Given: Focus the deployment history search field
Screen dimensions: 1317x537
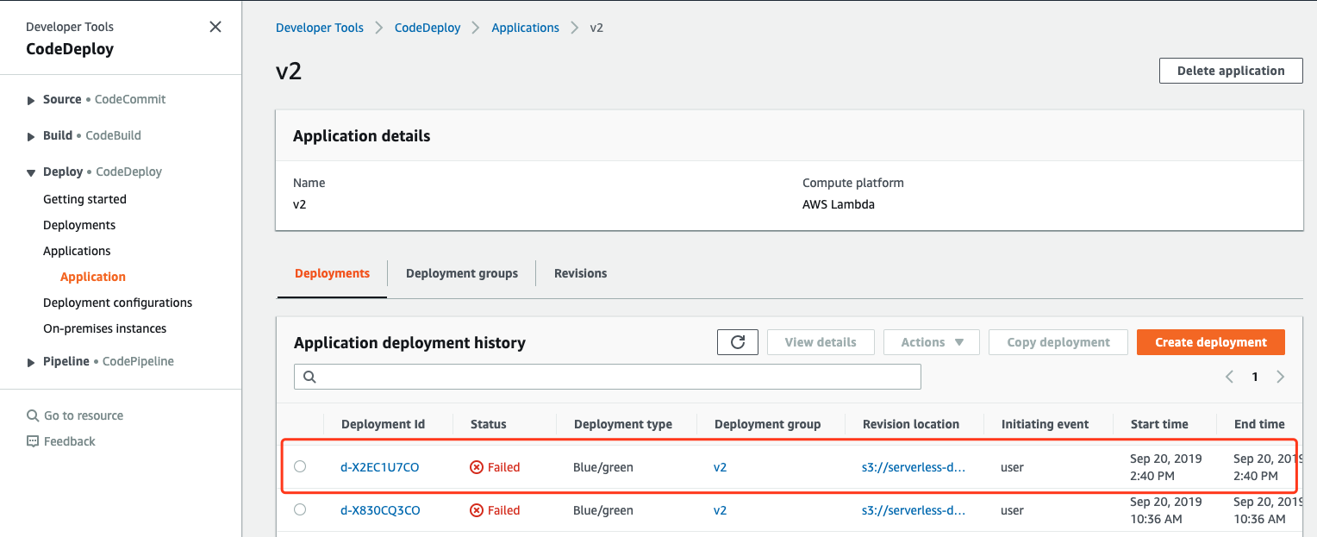Looking at the screenshot, I should pyautogui.click(x=608, y=377).
